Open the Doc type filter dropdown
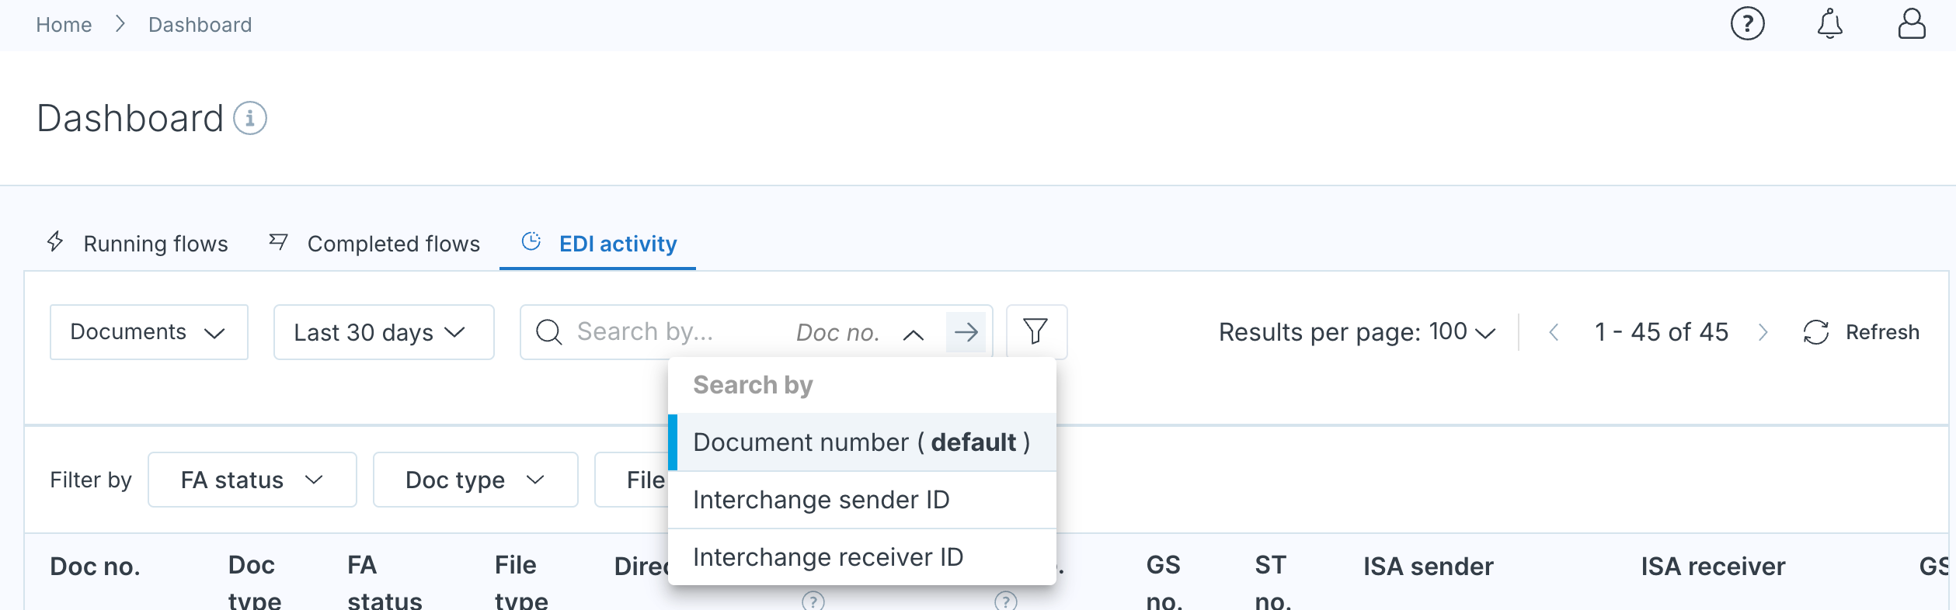The image size is (1956, 610). [x=475, y=480]
